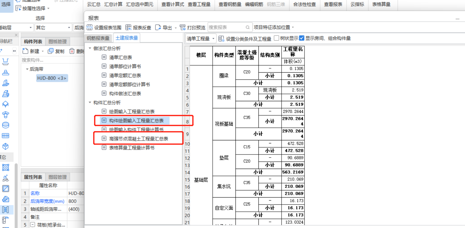Click the search magnifier in 搜索报表 box
The image size is (465, 228).
point(248,27)
